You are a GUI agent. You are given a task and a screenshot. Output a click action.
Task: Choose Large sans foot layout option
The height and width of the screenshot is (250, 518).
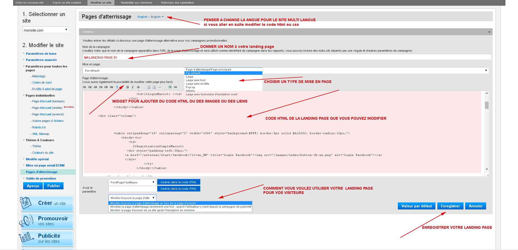pyautogui.click(x=196, y=80)
